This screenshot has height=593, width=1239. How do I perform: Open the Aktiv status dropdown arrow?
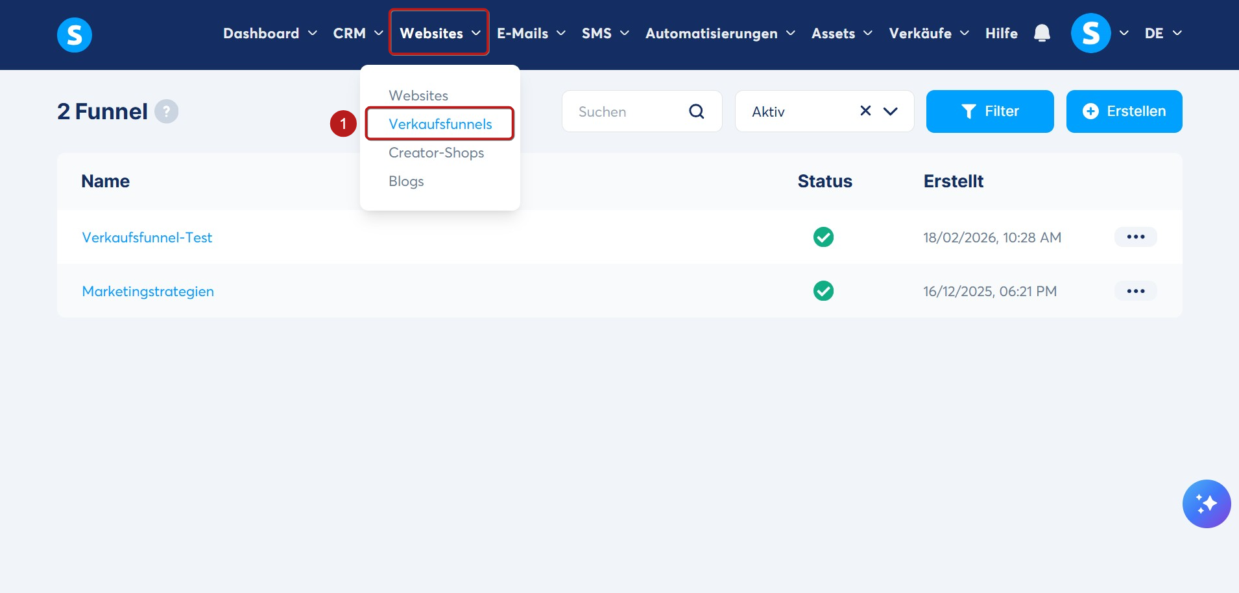[x=891, y=111]
